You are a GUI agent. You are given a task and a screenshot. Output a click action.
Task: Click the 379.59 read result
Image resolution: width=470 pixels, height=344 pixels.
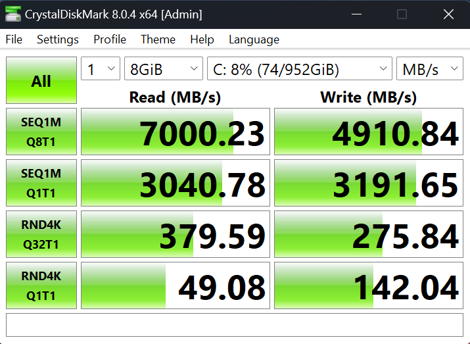point(176,234)
